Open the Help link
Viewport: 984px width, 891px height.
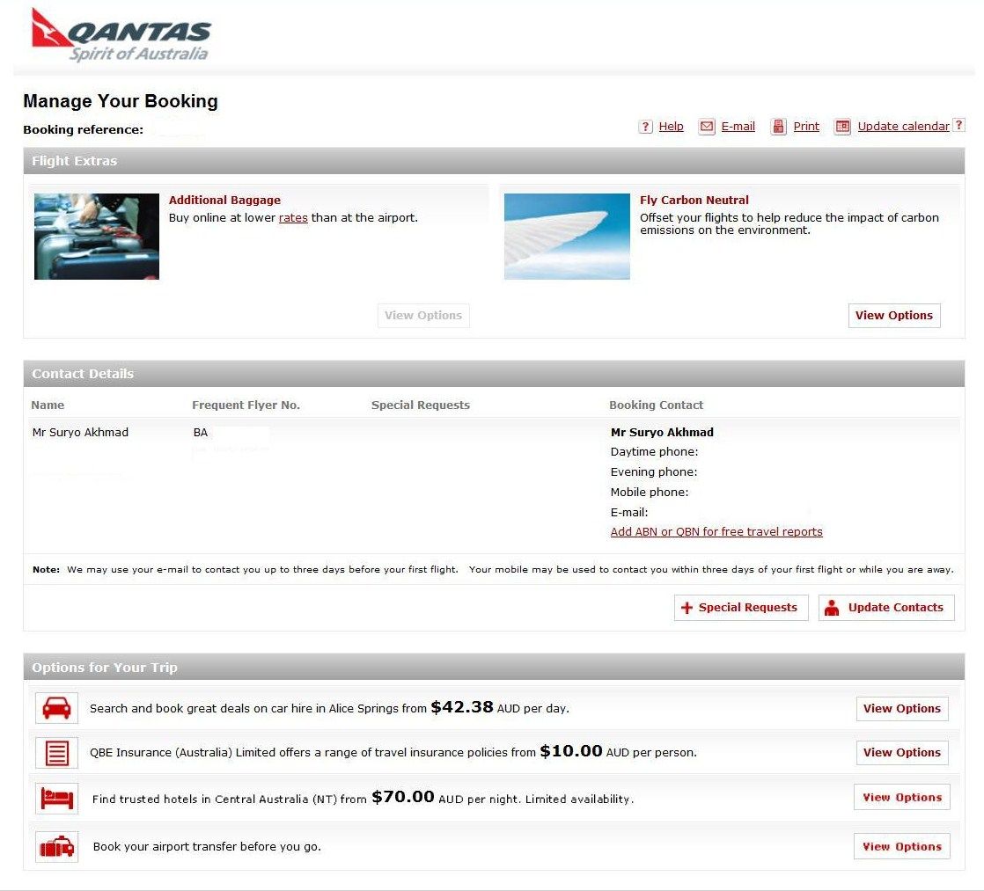(x=671, y=127)
